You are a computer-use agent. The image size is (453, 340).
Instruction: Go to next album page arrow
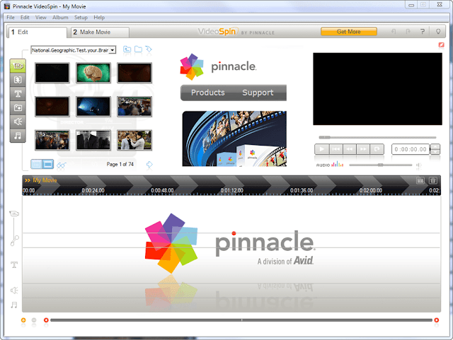tap(149, 165)
